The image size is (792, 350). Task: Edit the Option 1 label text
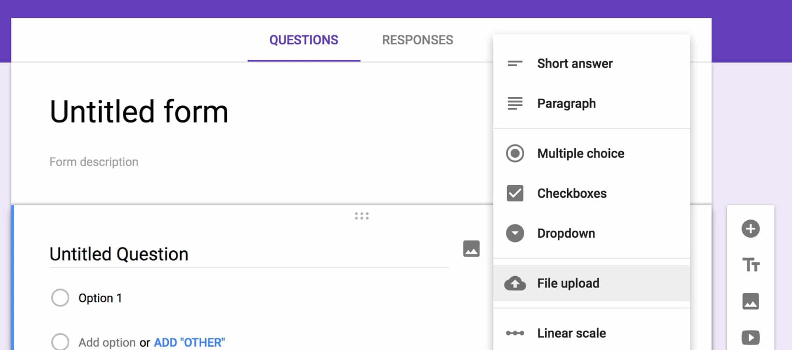pos(100,298)
